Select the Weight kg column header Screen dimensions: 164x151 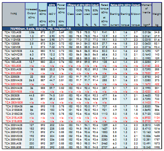pyautogui.click(x=157, y=14)
